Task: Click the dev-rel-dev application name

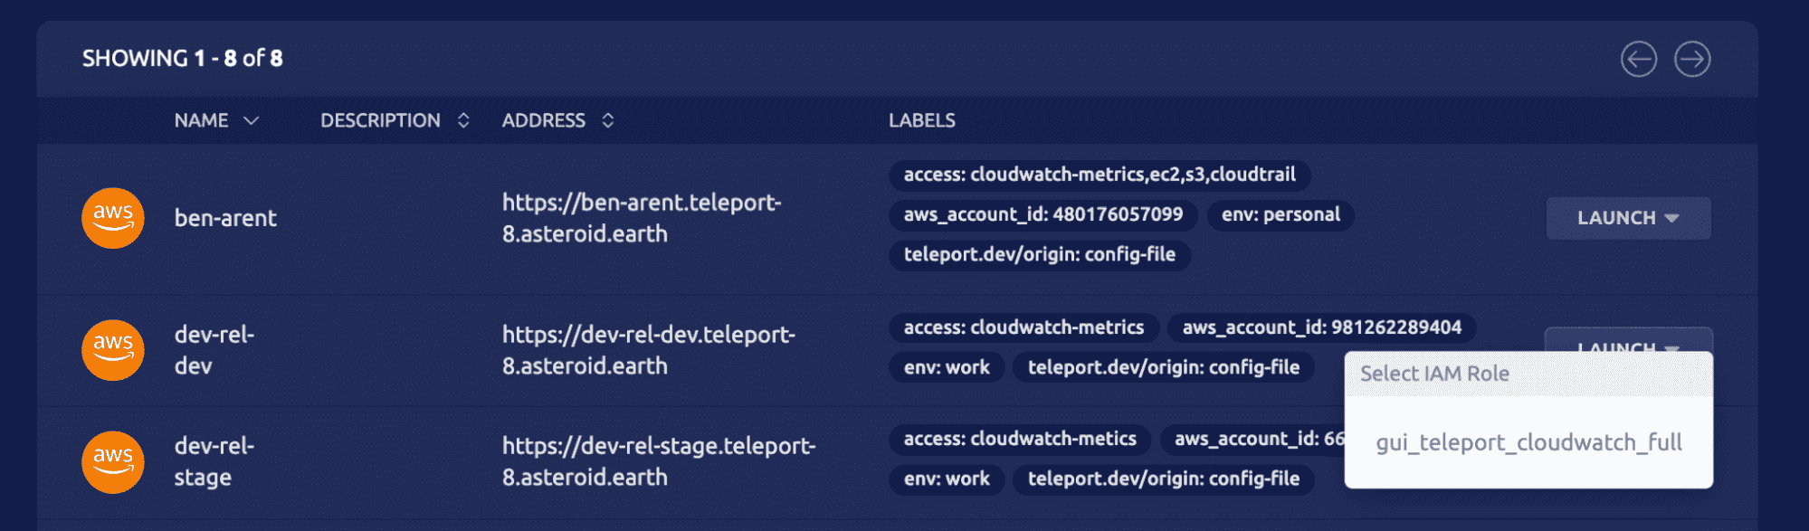Action: click(x=214, y=350)
